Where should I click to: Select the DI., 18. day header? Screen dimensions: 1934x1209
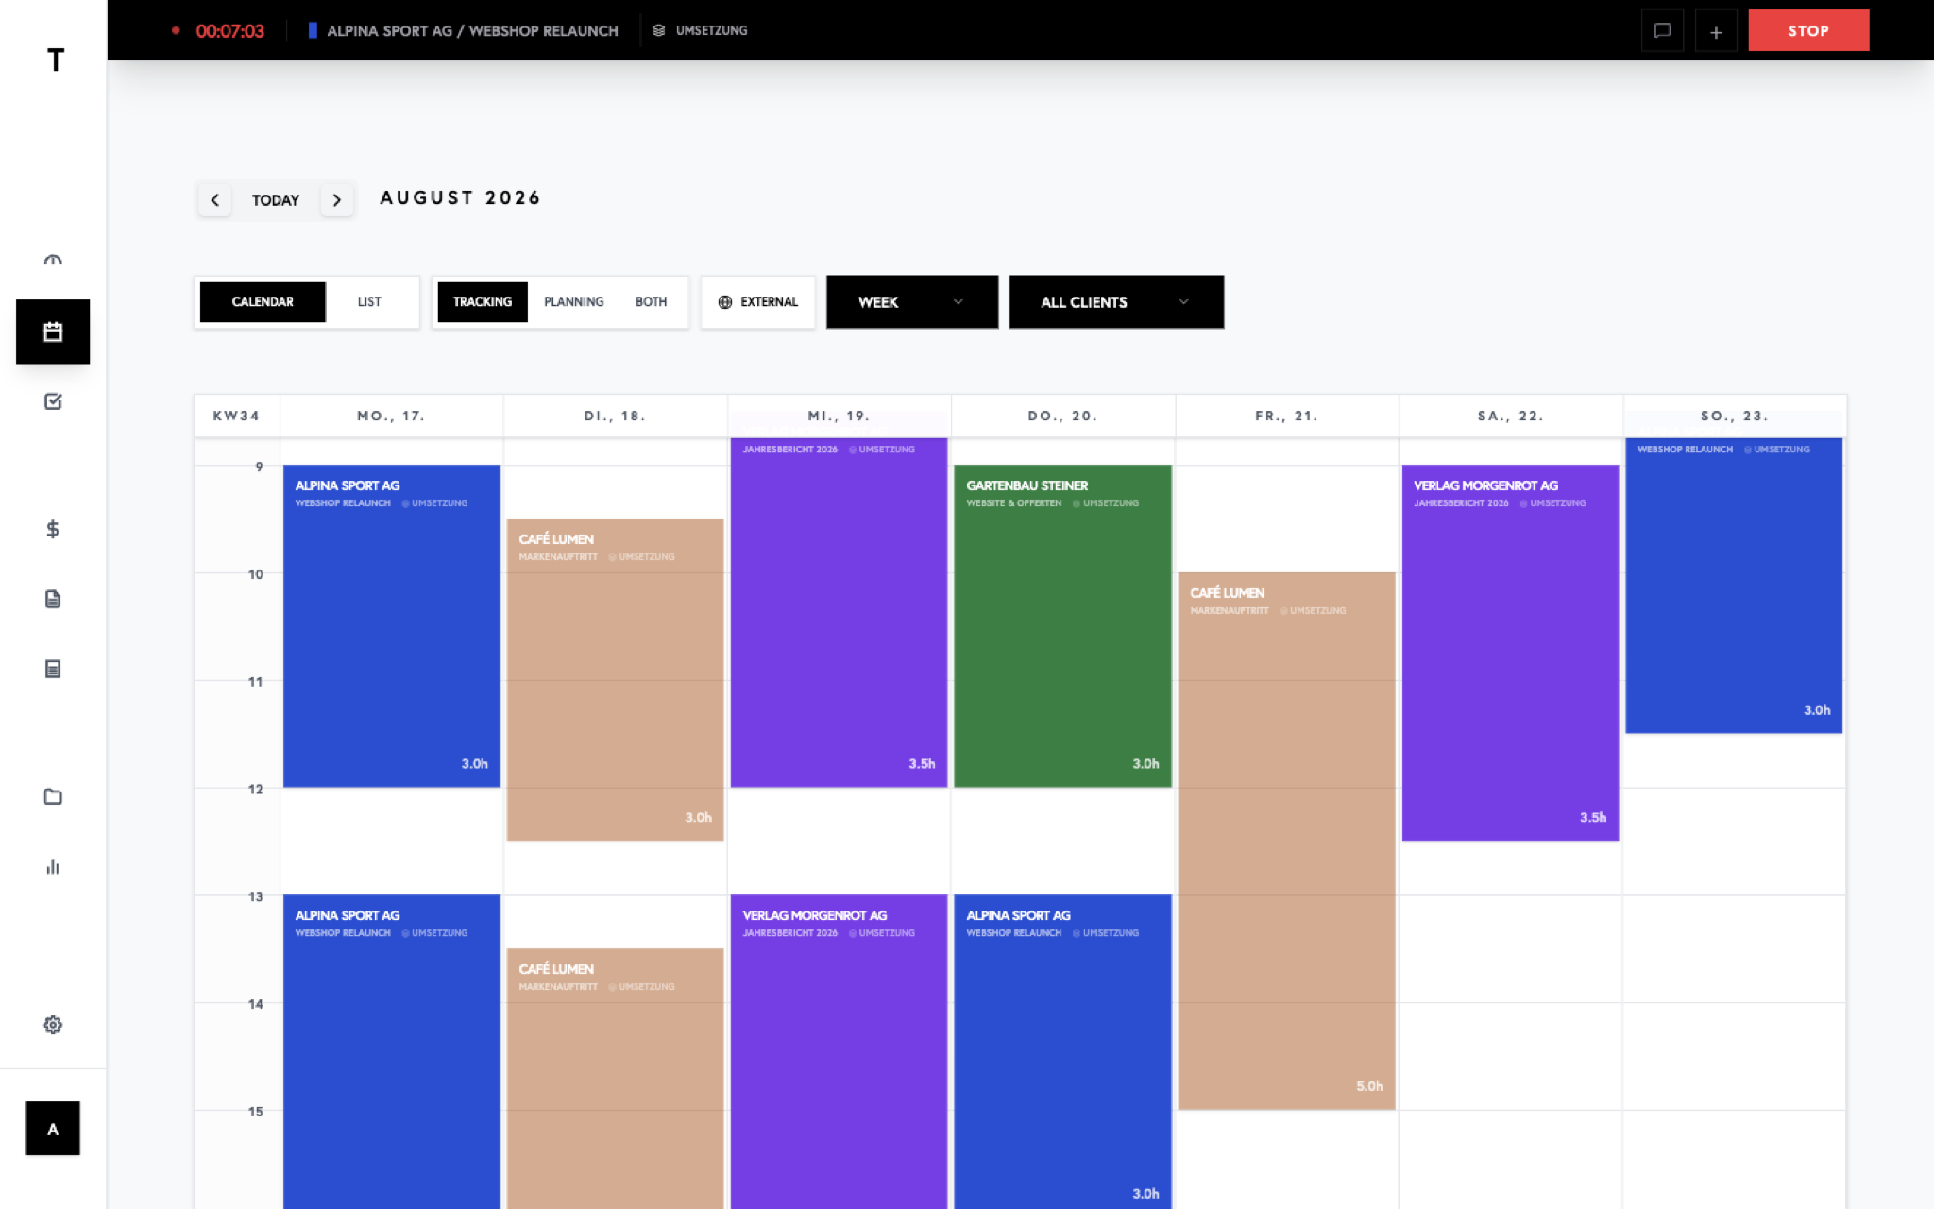pyautogui.click(x=615, y=416)
